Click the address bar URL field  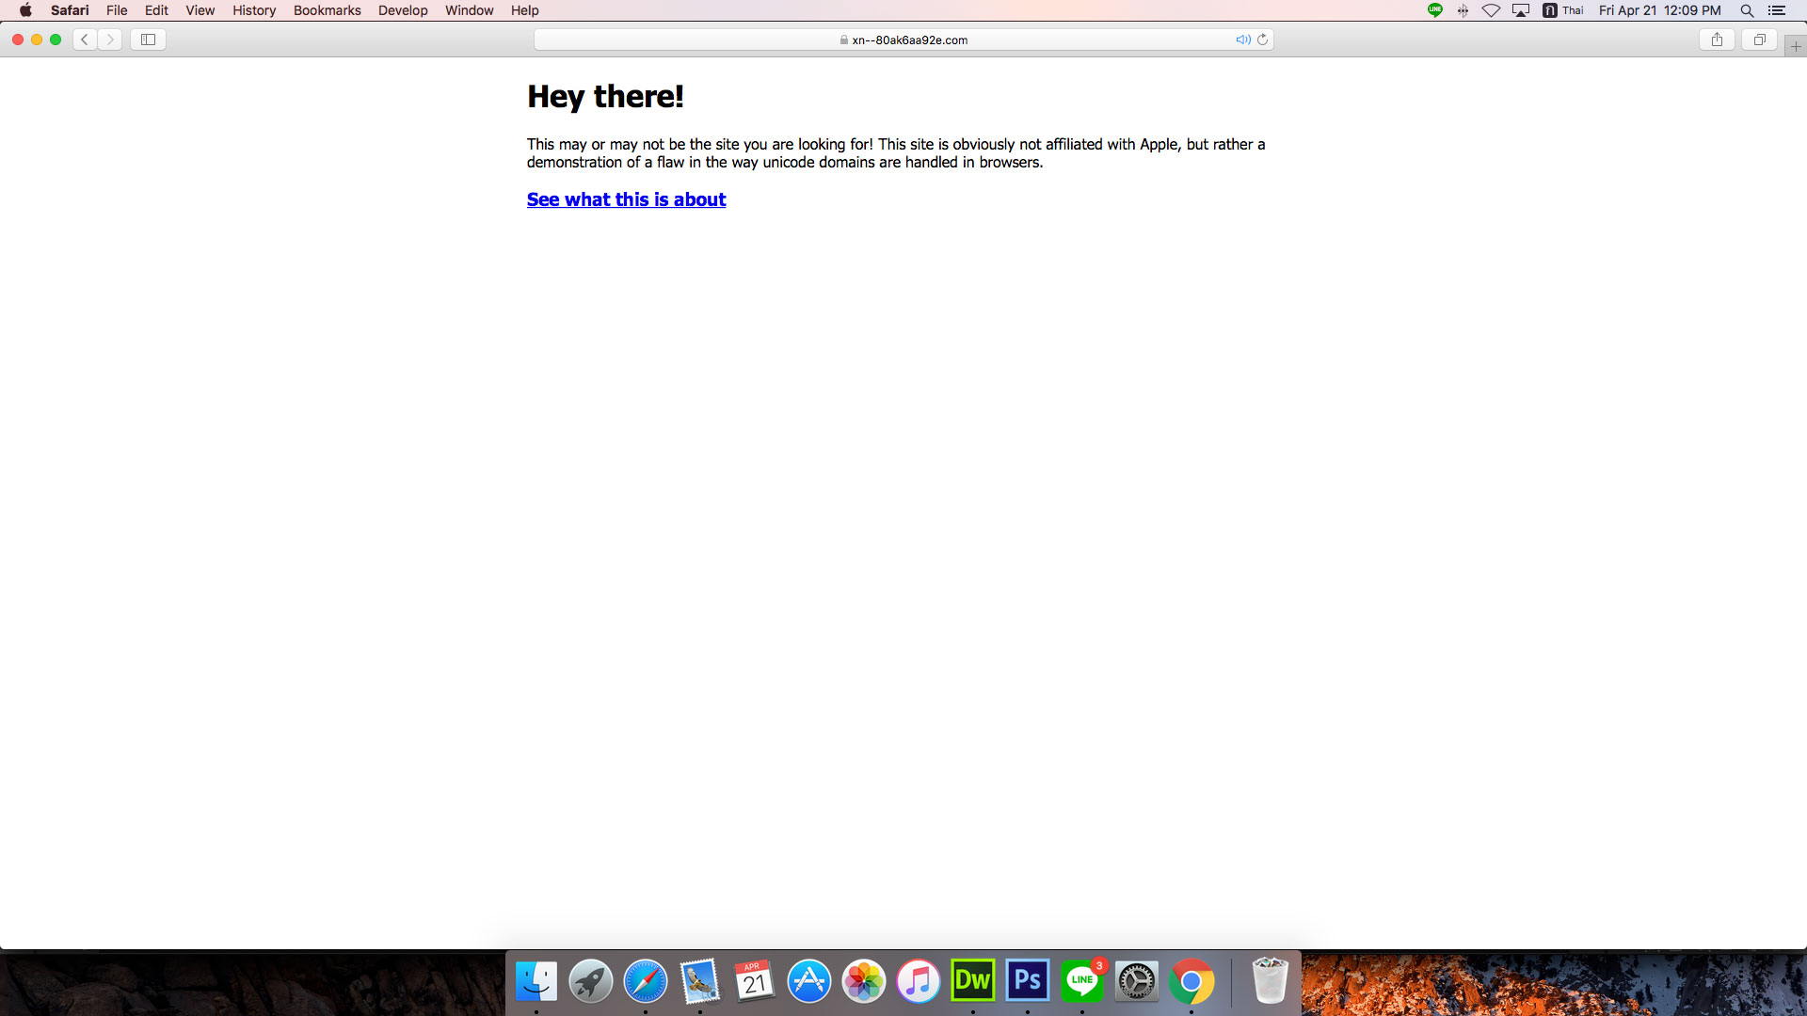tap(903, 40)
